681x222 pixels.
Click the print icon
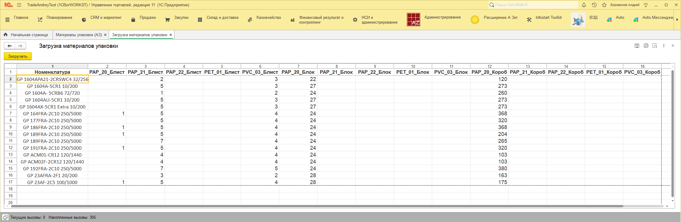coord(646,46)
